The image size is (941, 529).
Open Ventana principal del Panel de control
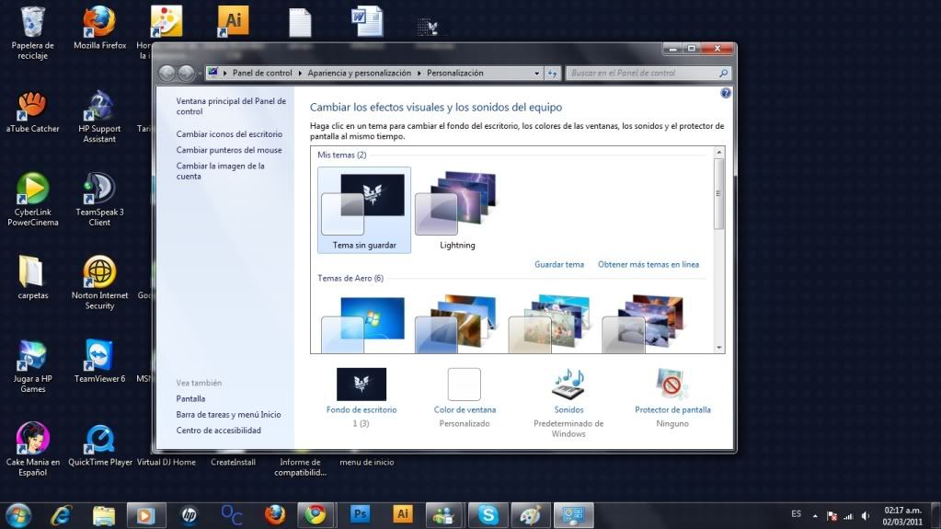point(231,107)
